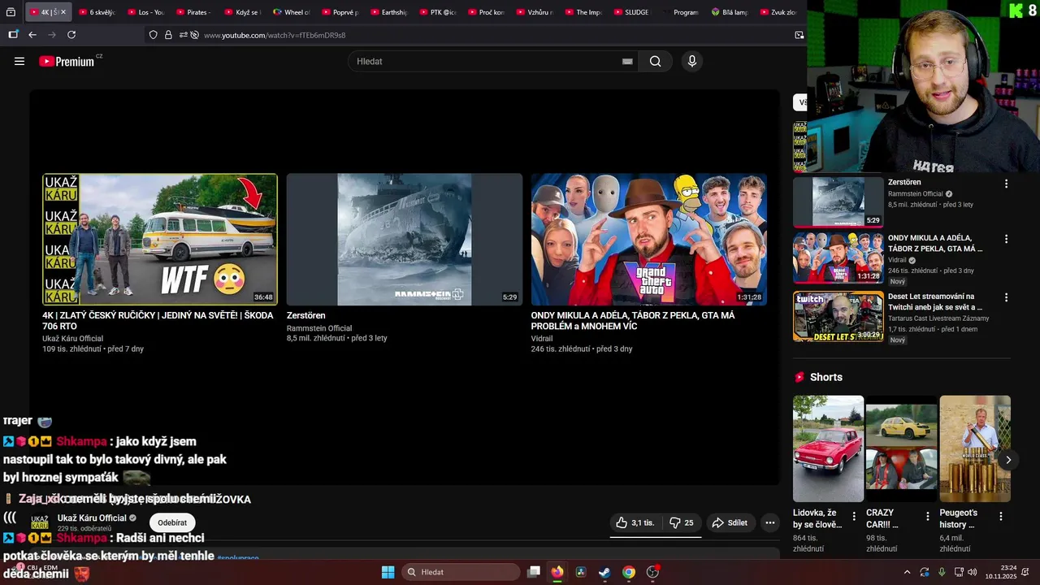
Task: Click the search magnifier button
Action: coord(655,61)
